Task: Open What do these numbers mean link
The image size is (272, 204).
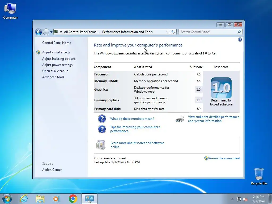Action: tap(132, 119)
